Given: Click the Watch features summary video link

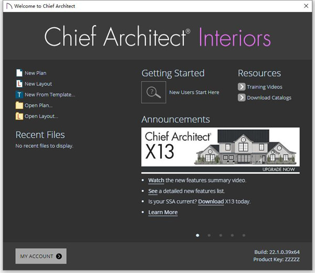Looking at the screenshot, I should pos(156,180).
